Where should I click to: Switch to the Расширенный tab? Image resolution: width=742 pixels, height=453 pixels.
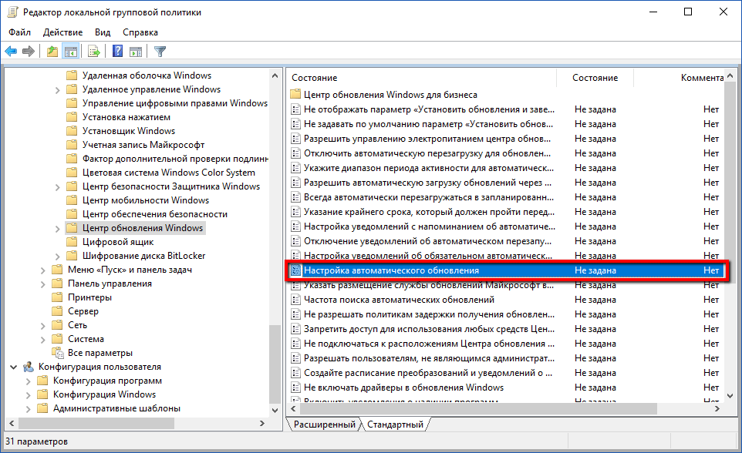pyautogui.click(x=324, y=424)
